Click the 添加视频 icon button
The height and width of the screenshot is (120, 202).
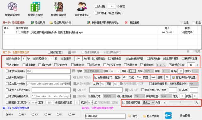[33, 23]
